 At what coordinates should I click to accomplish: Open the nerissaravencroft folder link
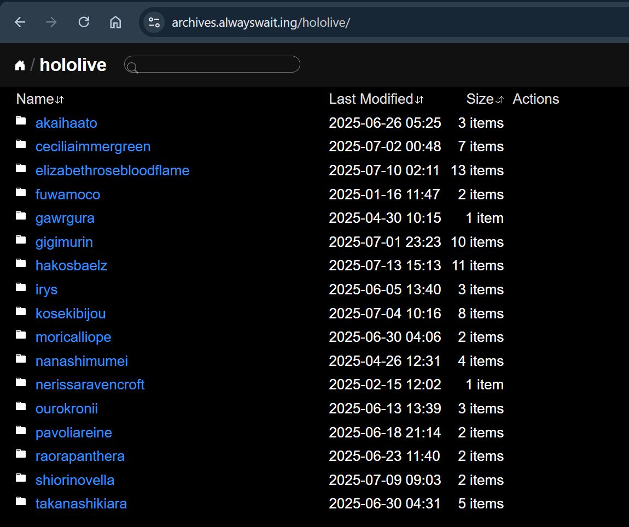tap(90, 385)
